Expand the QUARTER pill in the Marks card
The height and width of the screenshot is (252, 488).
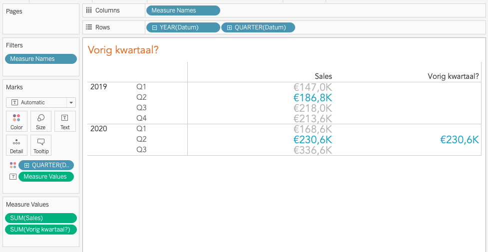26,165
